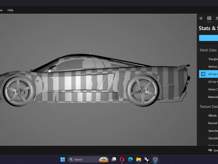This screenshot has width=218, height=164.
Task: Click the Quick Animations icon
Action: click(210, 150)
